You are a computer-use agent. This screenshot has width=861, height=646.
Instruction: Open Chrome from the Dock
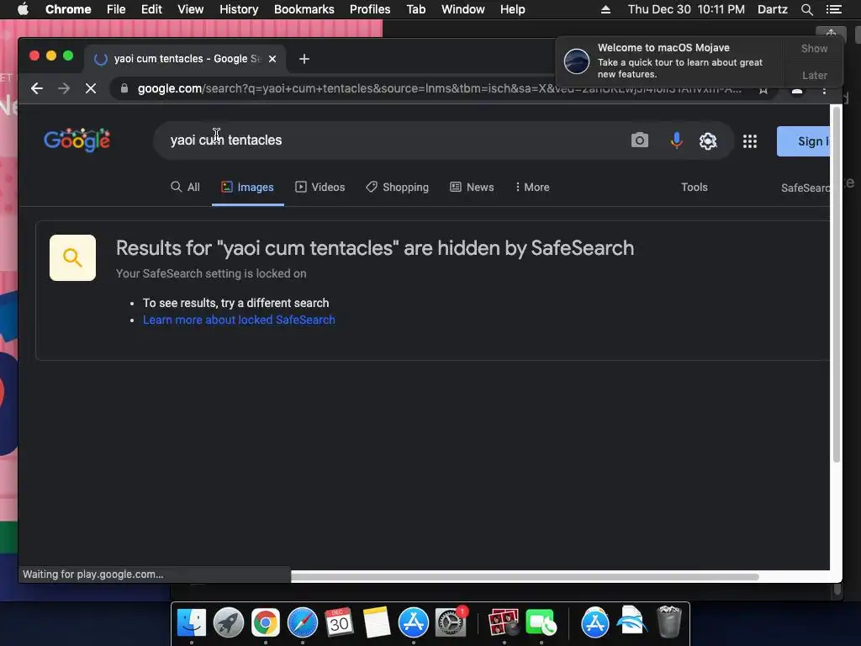(x=265, y=623)
